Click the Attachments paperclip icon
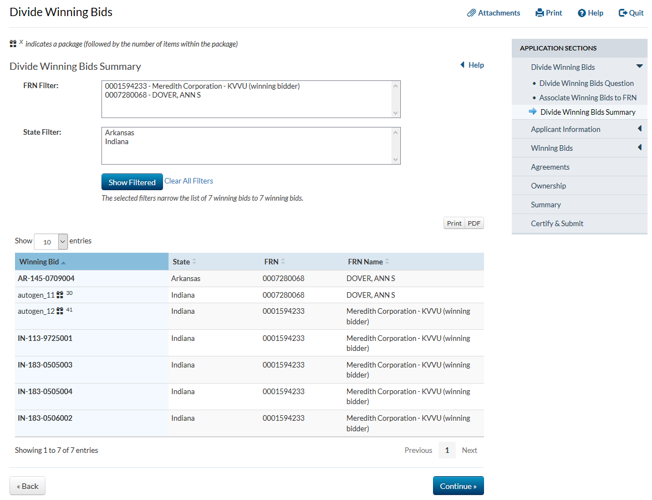The image size is (652, 500). 472,13
